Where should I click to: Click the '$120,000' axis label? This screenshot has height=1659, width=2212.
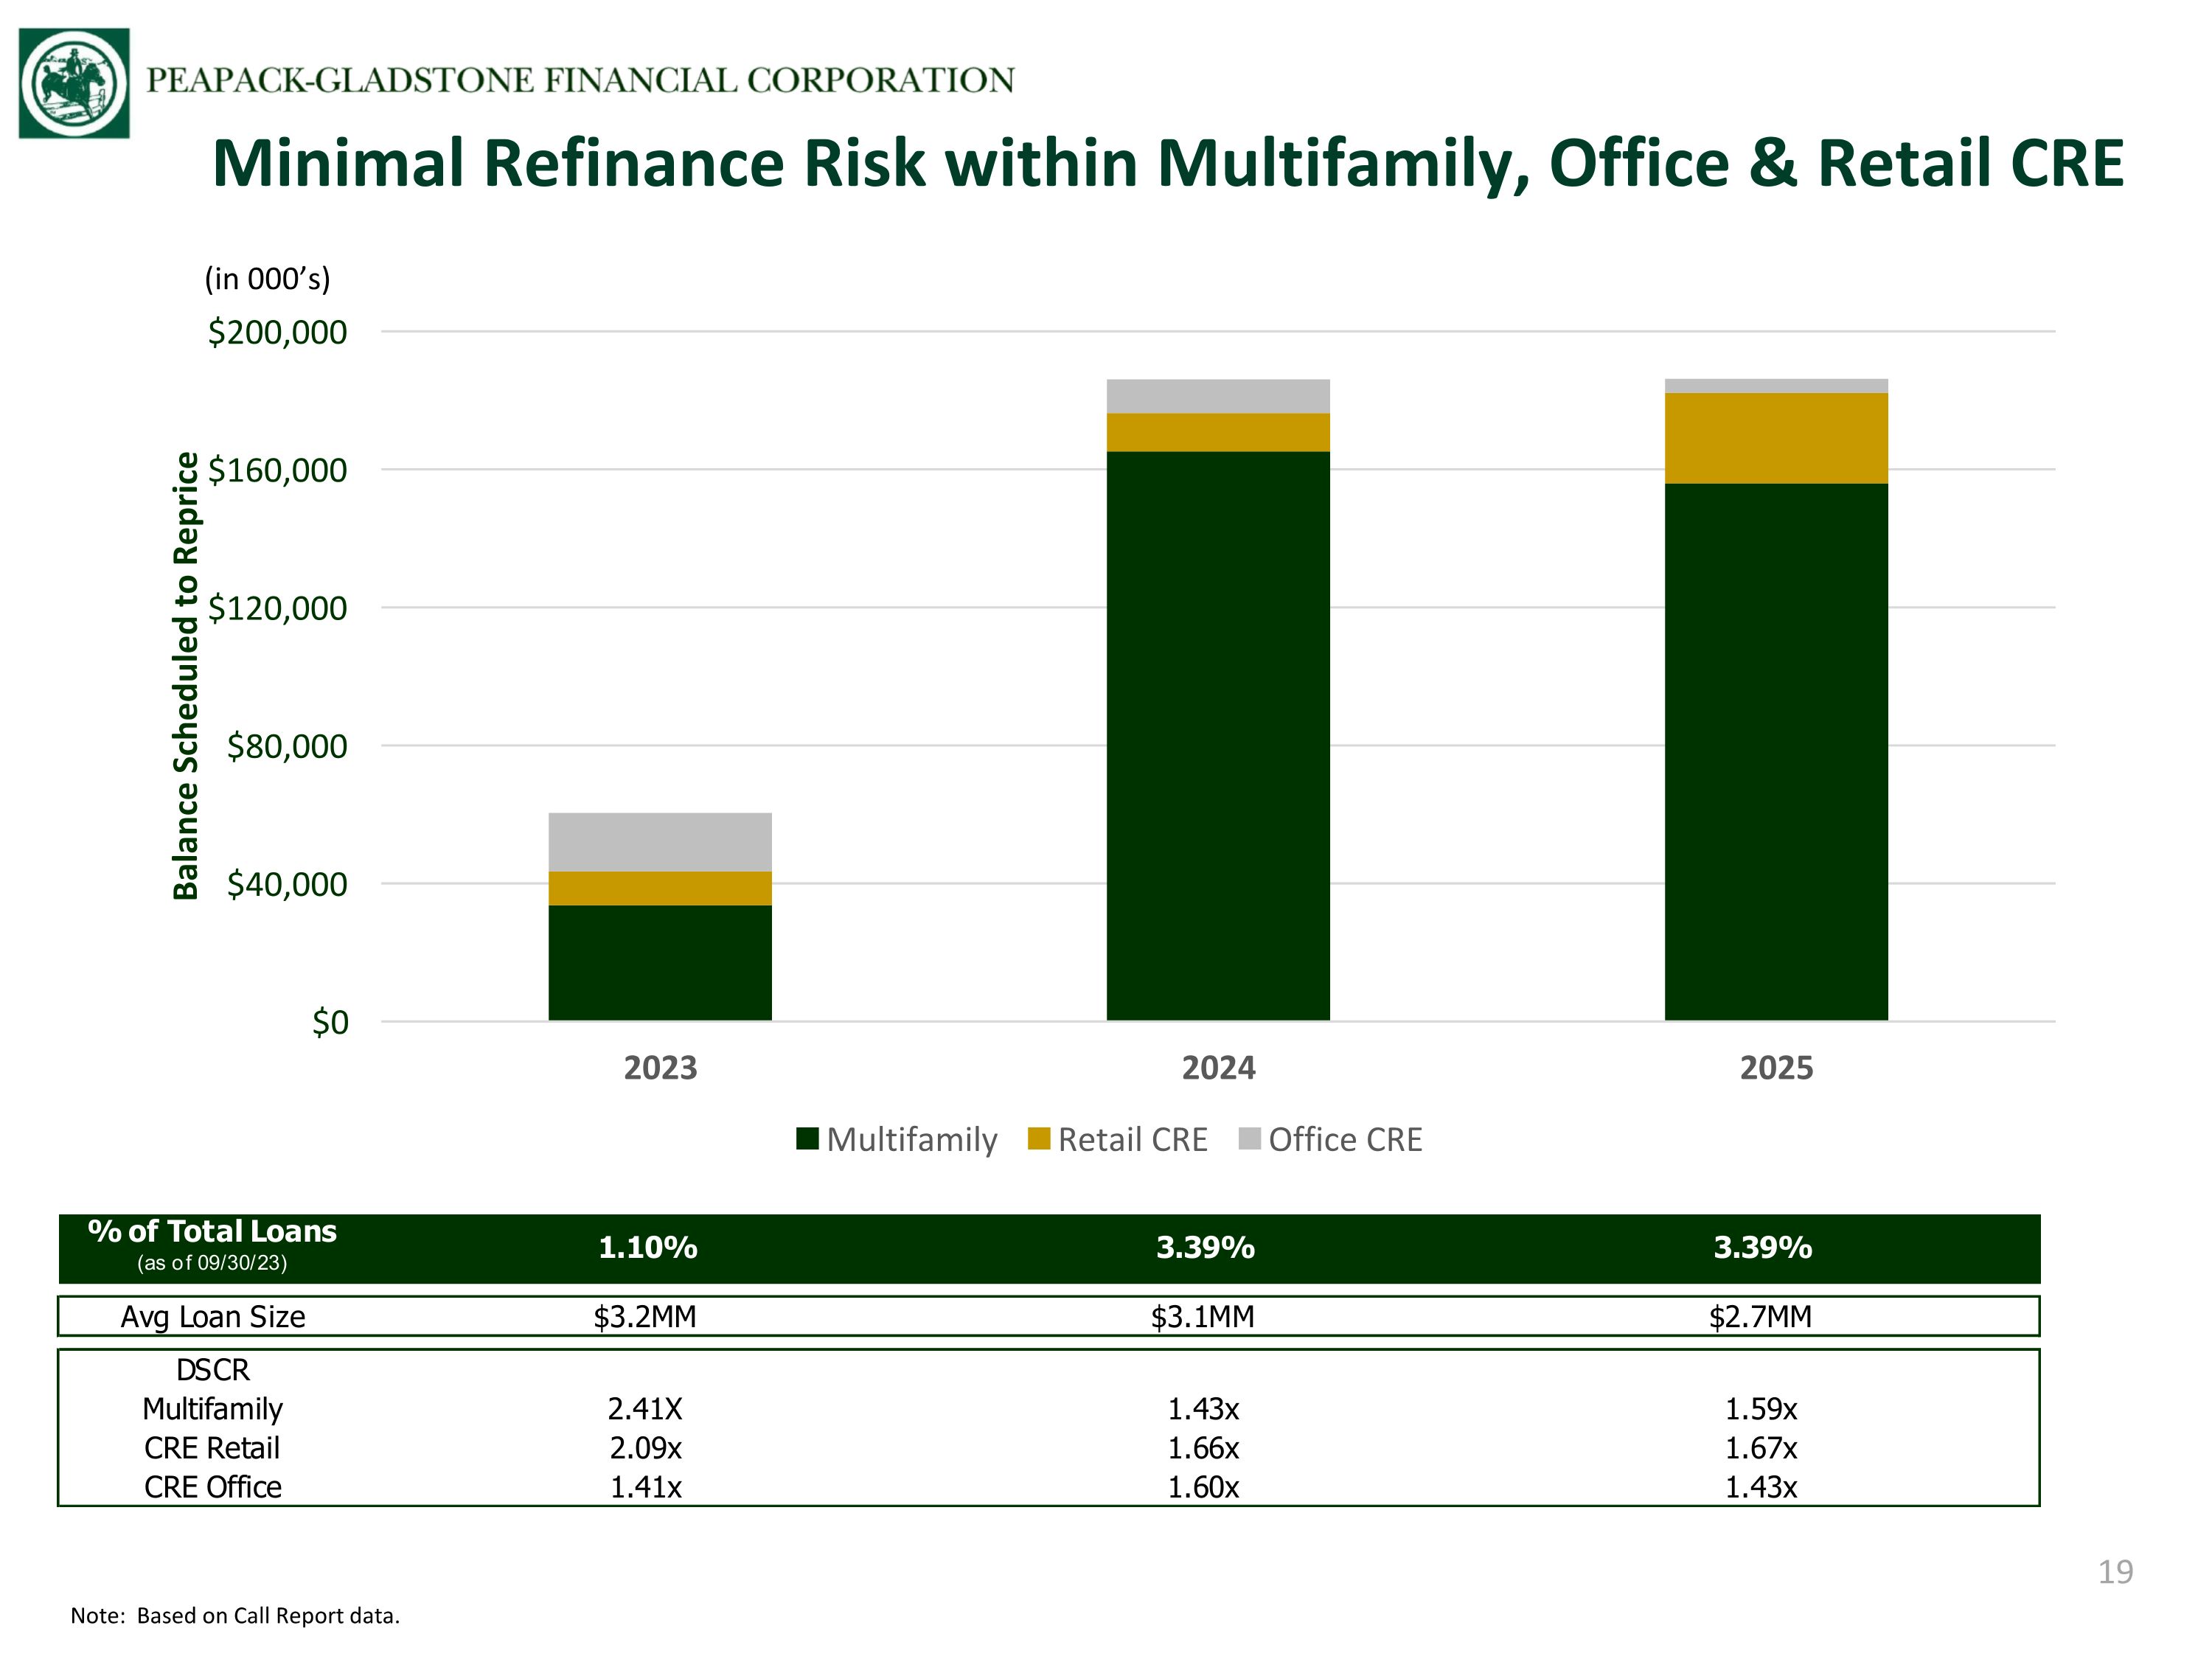(277, 609)
